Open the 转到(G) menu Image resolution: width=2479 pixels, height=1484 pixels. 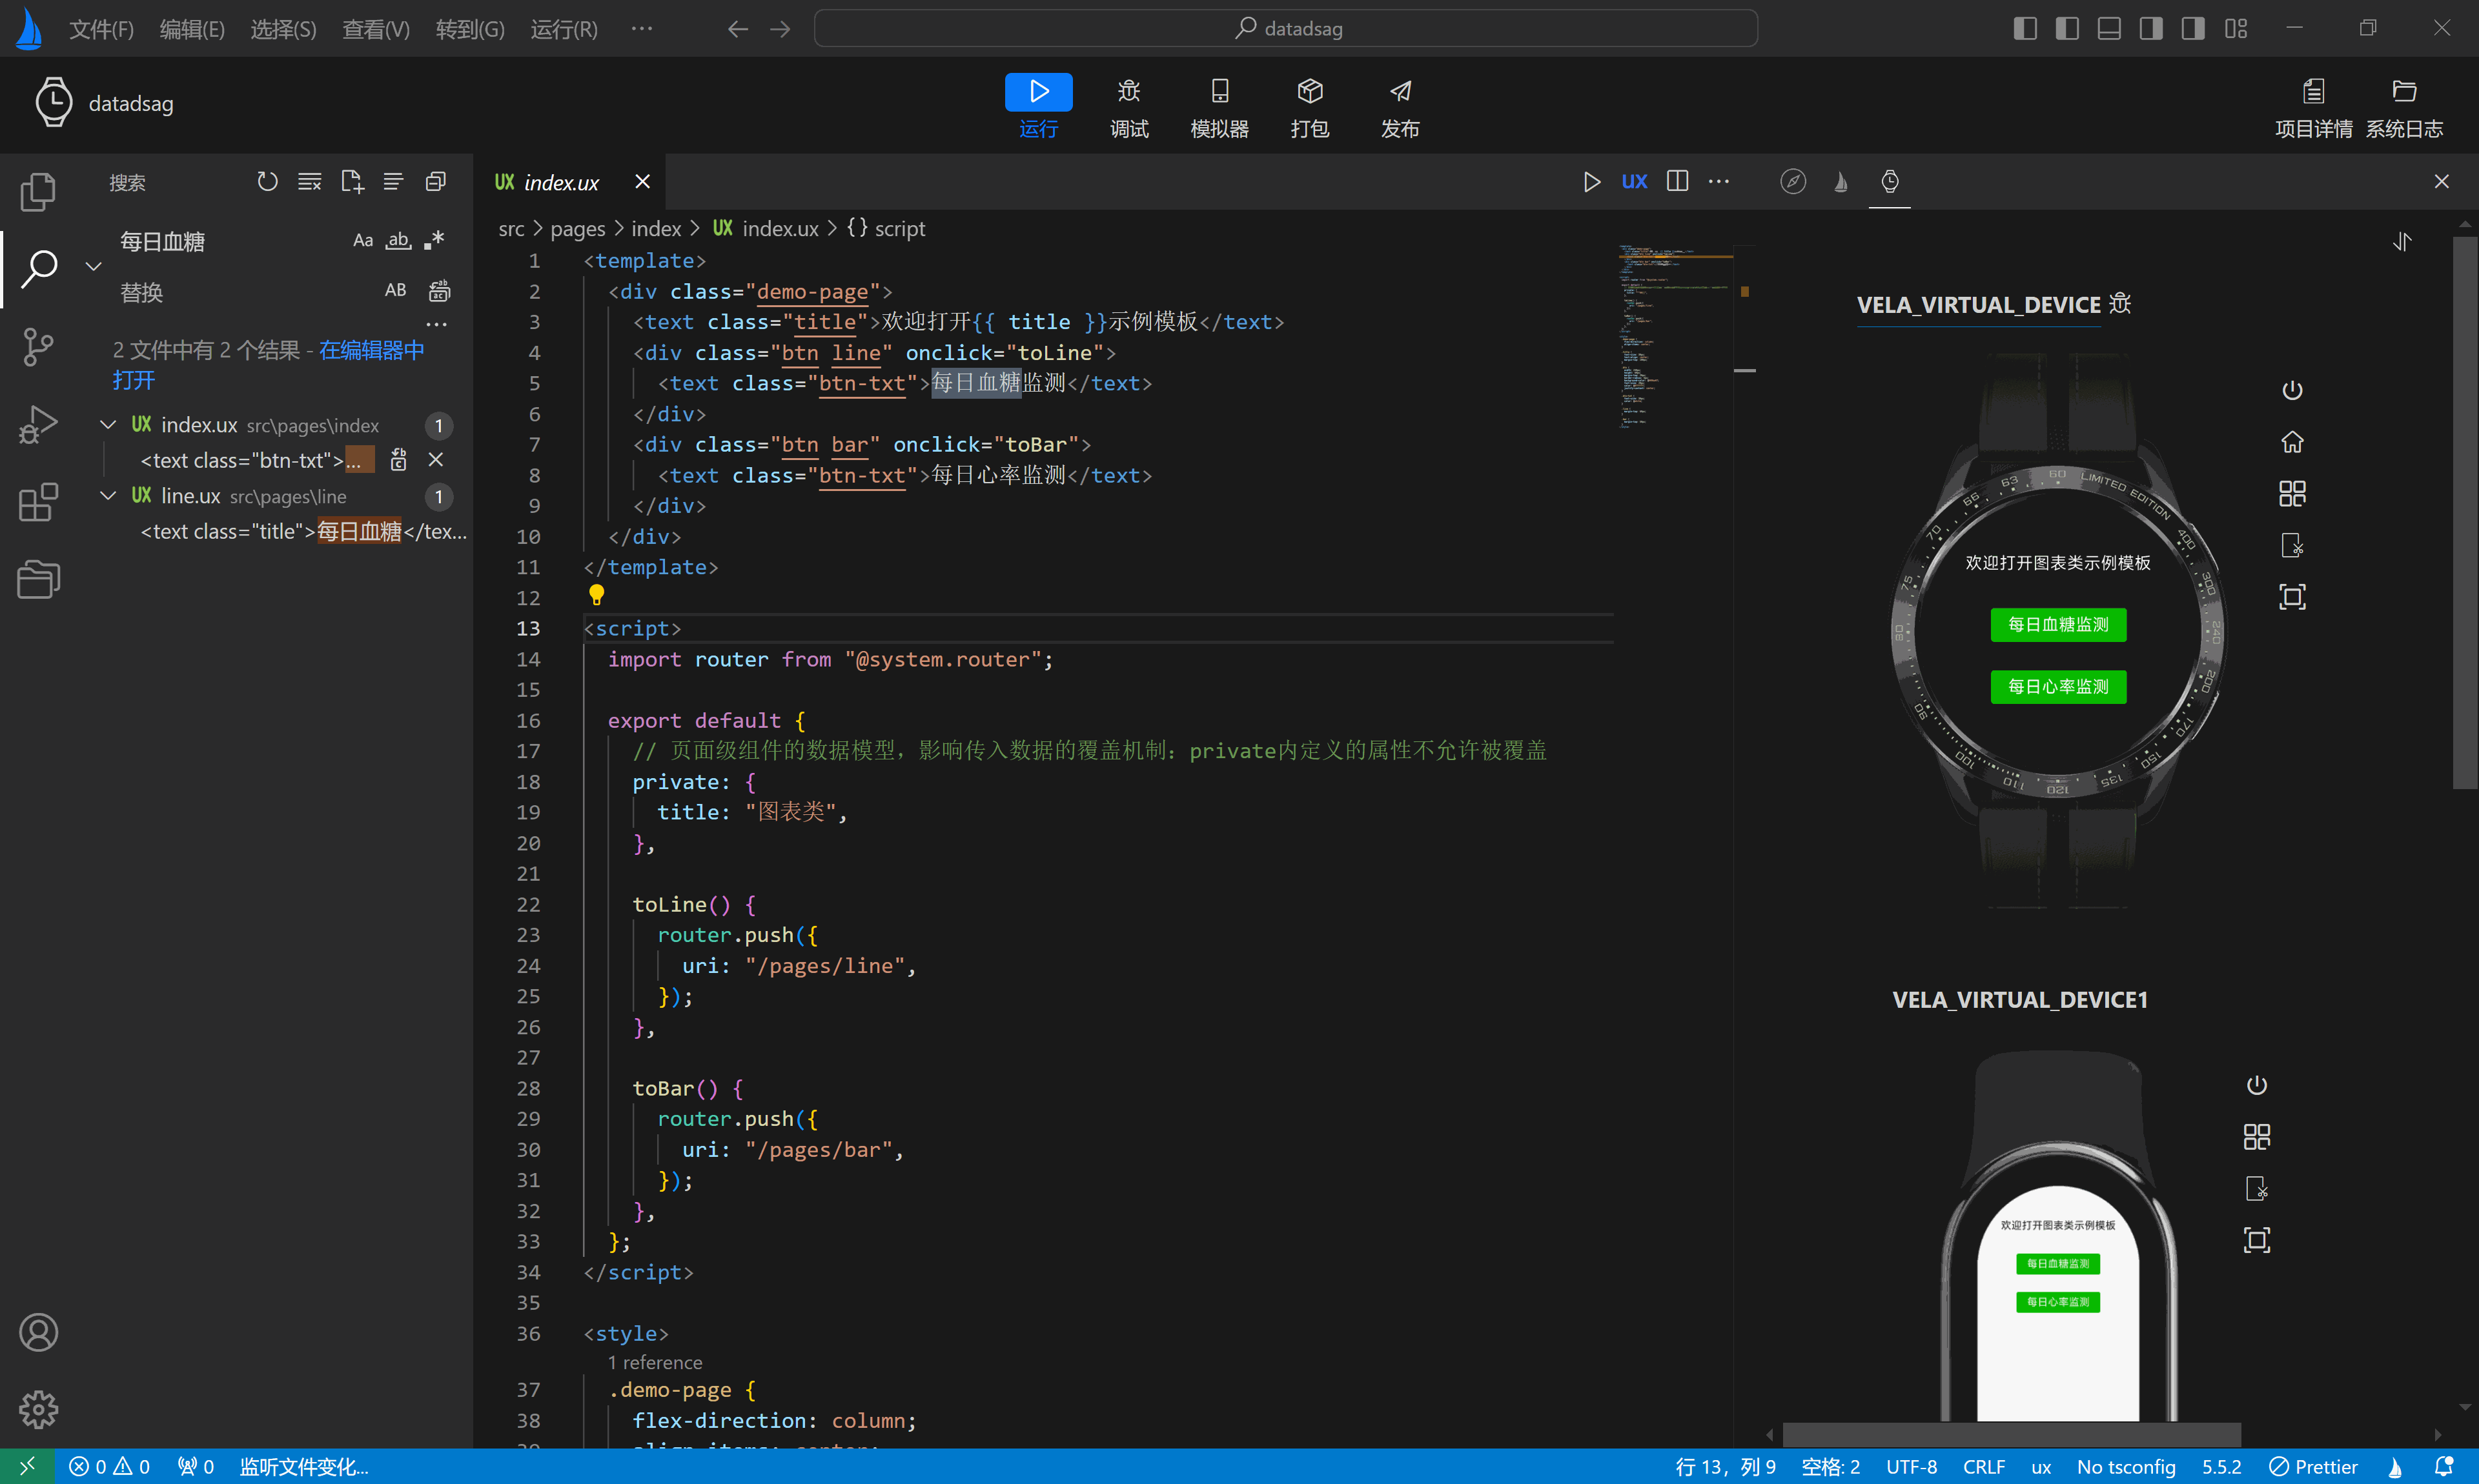[x=470, y=29]
